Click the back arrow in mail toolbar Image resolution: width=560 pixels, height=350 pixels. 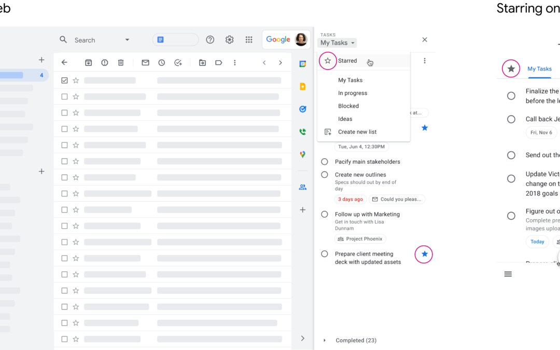[64, 63]
